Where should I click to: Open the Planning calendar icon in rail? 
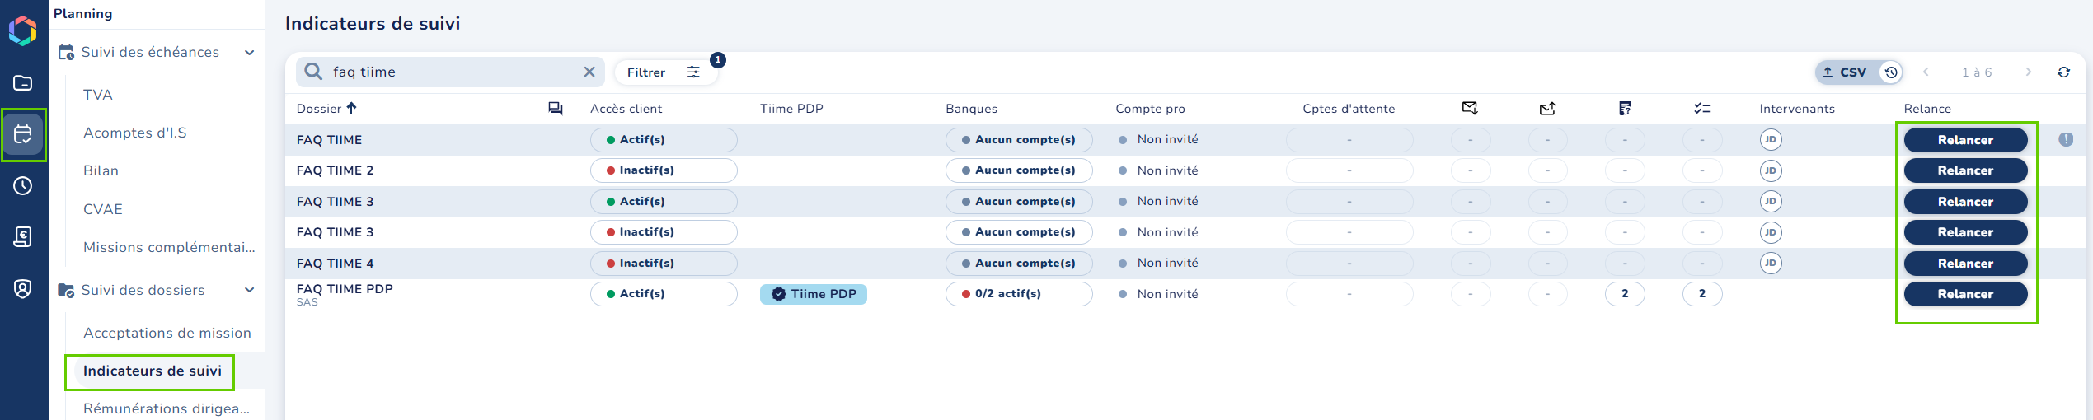tap(23, 134)
